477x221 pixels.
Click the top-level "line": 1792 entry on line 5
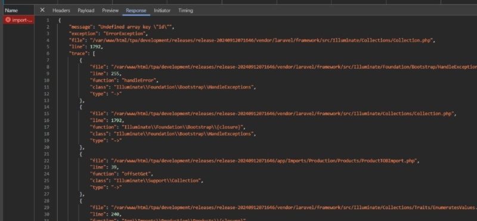click(86, 47)
